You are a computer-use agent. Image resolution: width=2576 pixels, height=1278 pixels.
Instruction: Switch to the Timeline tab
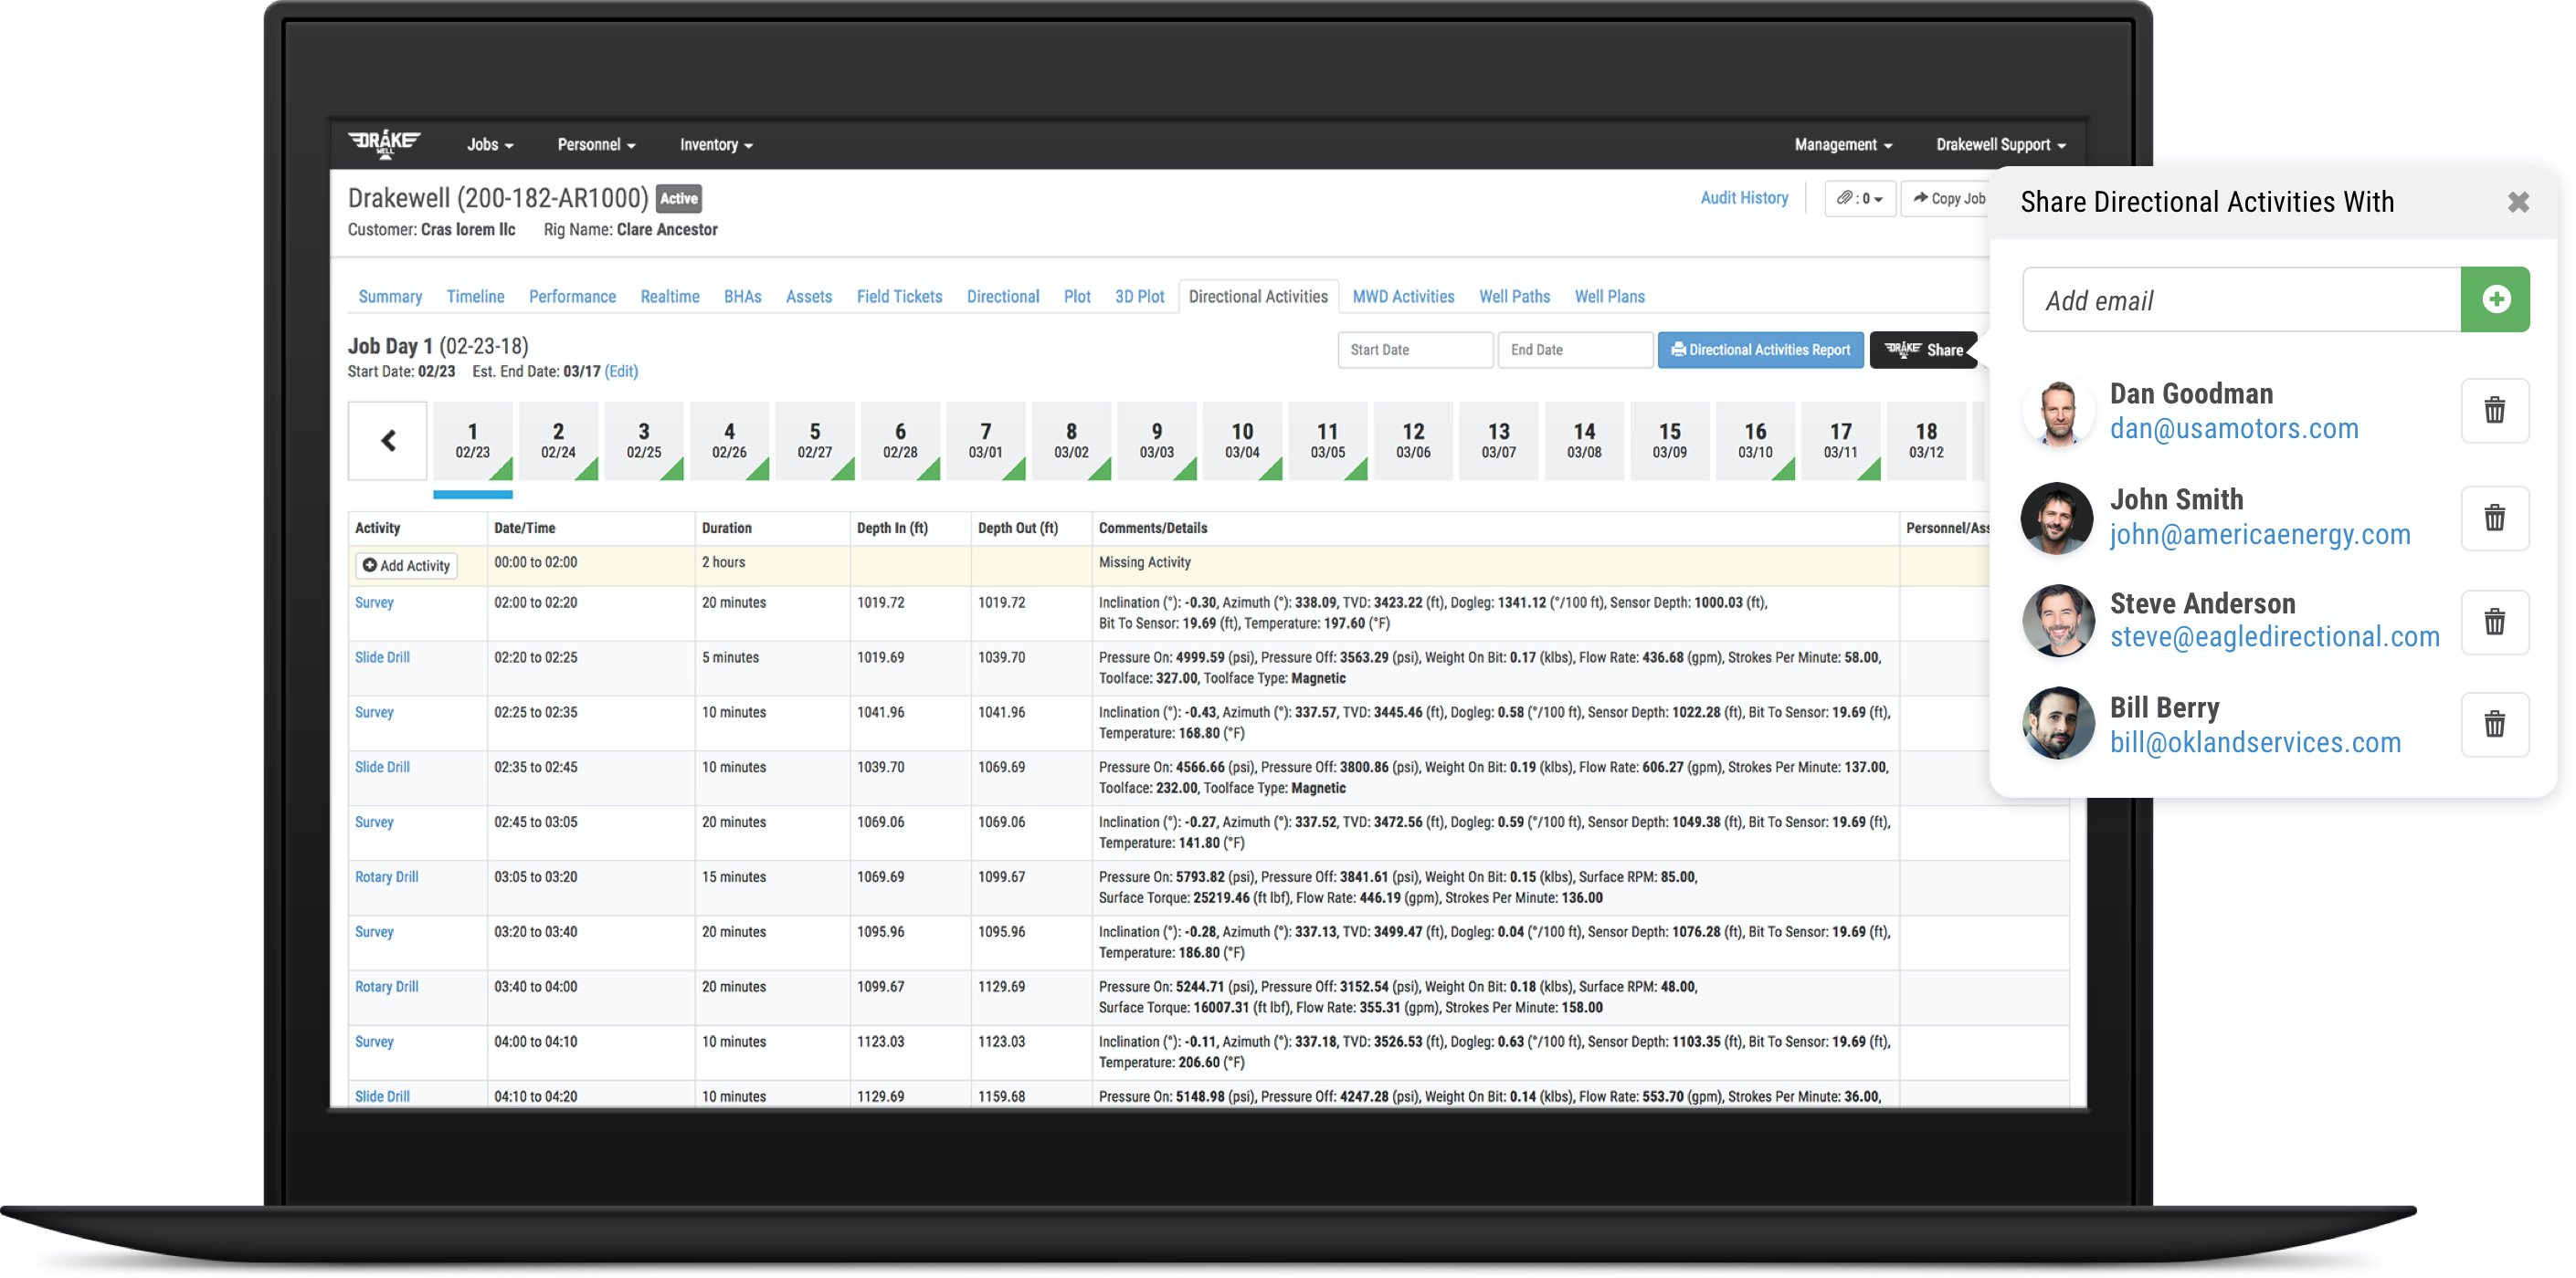(x=475, y=297)
